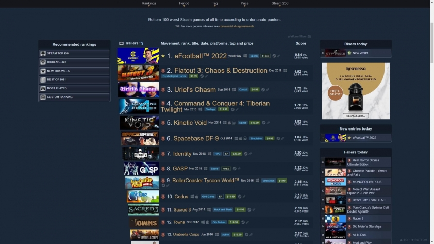Click the $29.99 price tag on Identity
The image size is (434, 244).
(237, 154)
